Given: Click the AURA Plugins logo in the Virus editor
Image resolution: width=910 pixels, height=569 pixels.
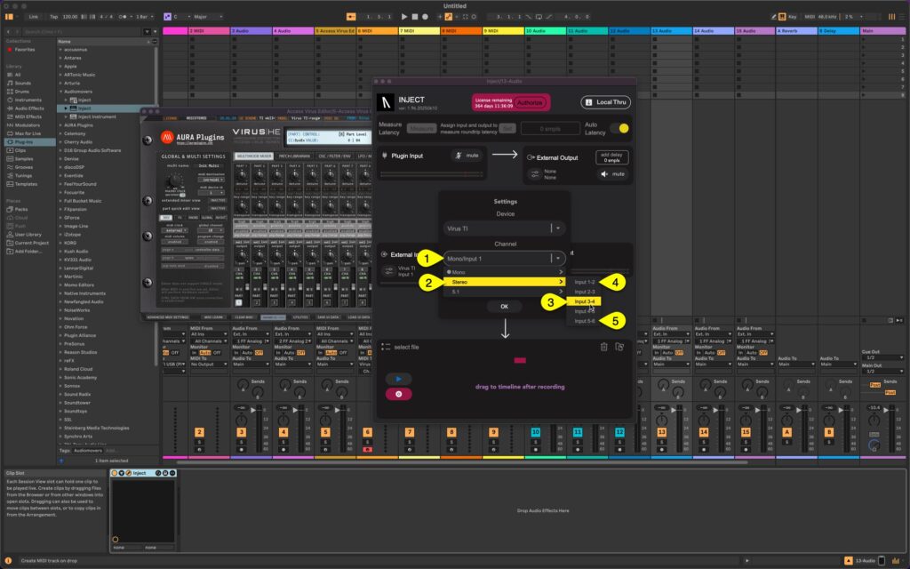Looking at the screenshot, I should coord(168,137).
